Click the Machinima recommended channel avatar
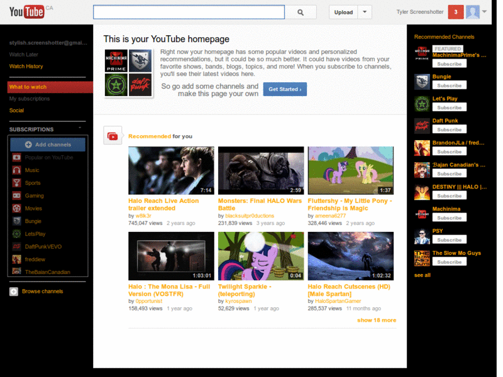Screen dimensions: 503x377 pos(422,214)
